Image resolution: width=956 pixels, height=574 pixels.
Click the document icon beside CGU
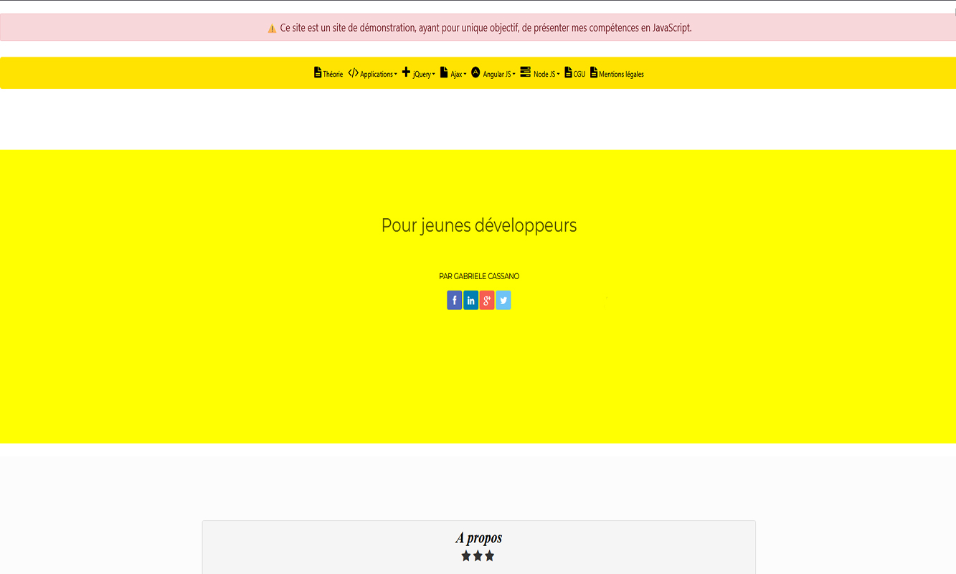click(568, 72)
